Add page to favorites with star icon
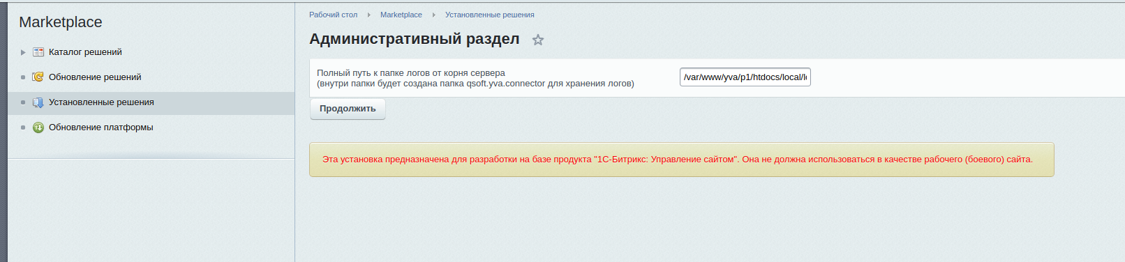Image resolution: width=1125 pixels, height=262 pixels. [x=537, y=40]
